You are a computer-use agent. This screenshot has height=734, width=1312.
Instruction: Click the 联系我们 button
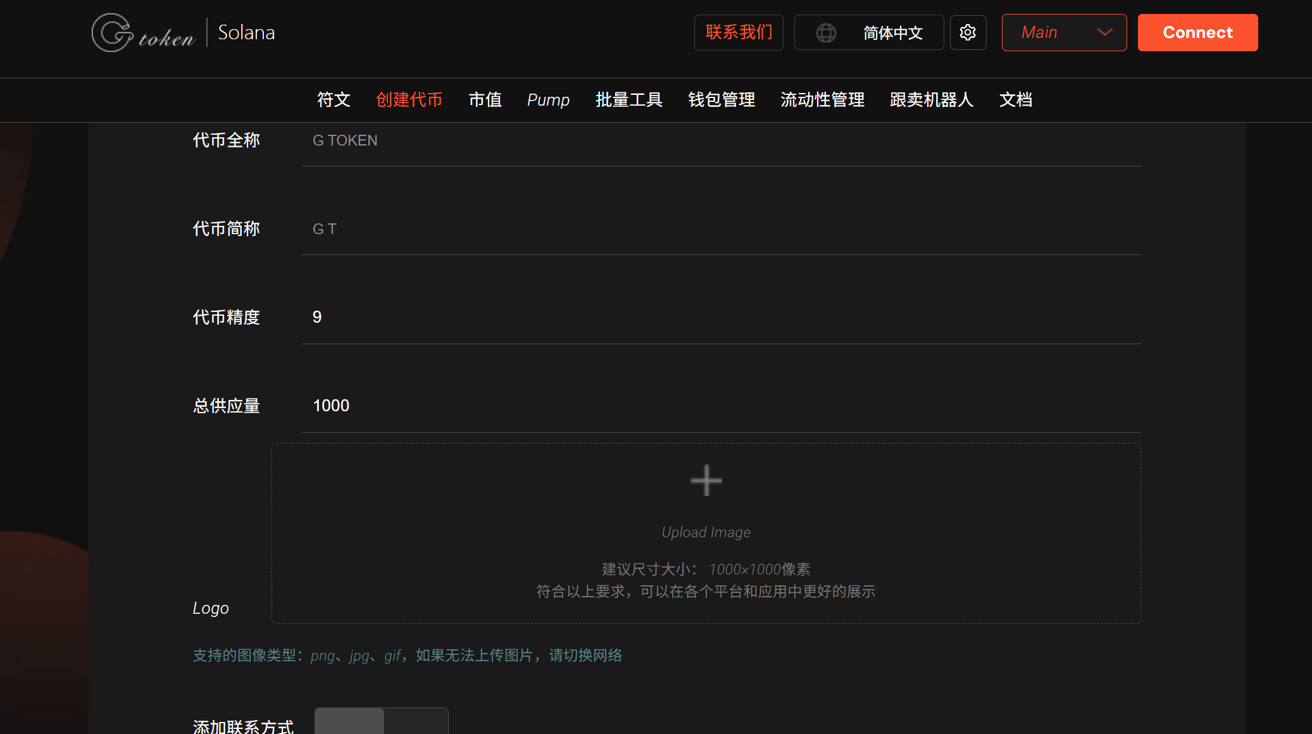(x=739, y=32)
